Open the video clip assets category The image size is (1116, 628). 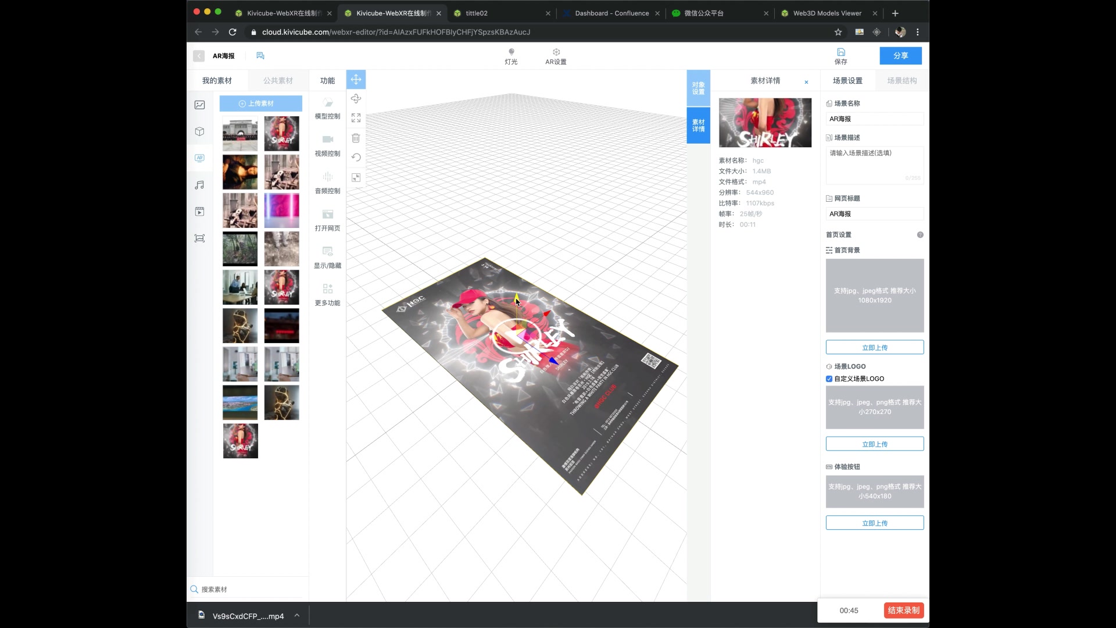(x=199, y=212)
